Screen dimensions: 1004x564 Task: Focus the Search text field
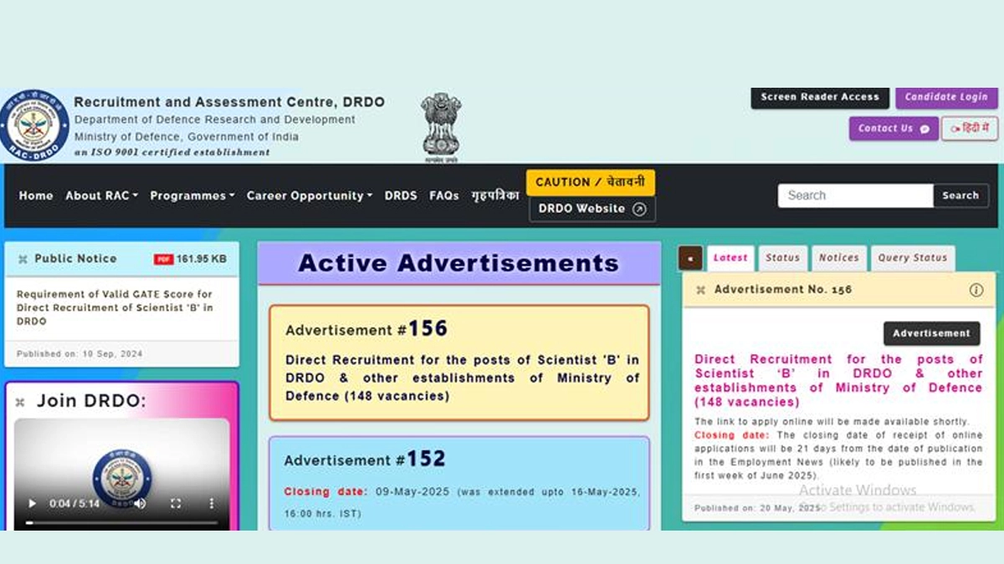pos(855,196)
